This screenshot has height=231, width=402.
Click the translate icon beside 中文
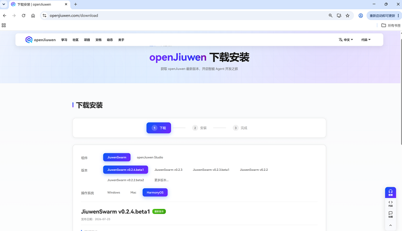point(341,40)
